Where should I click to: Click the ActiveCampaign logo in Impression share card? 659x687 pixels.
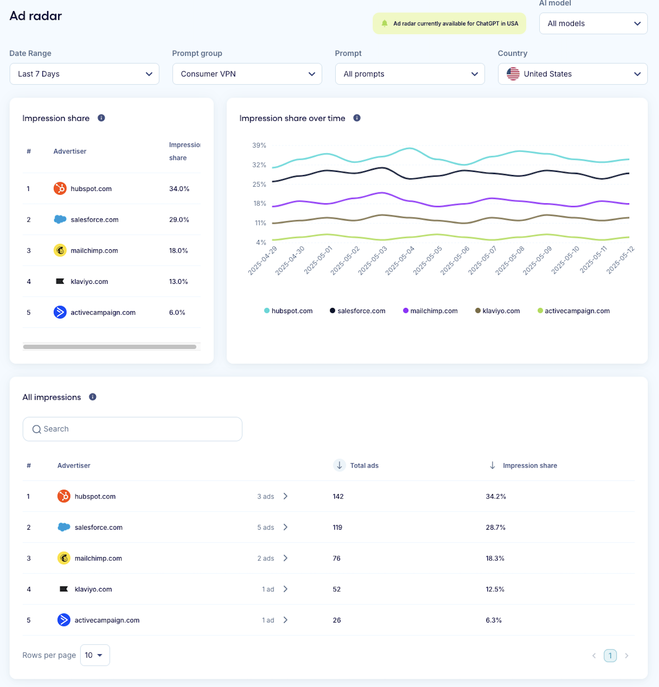coord(60,312)
